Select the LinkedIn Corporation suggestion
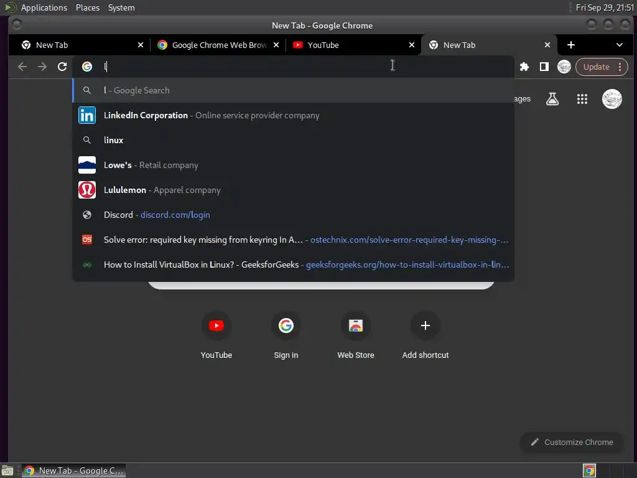The image size is (637, 478). pos(294,115)
